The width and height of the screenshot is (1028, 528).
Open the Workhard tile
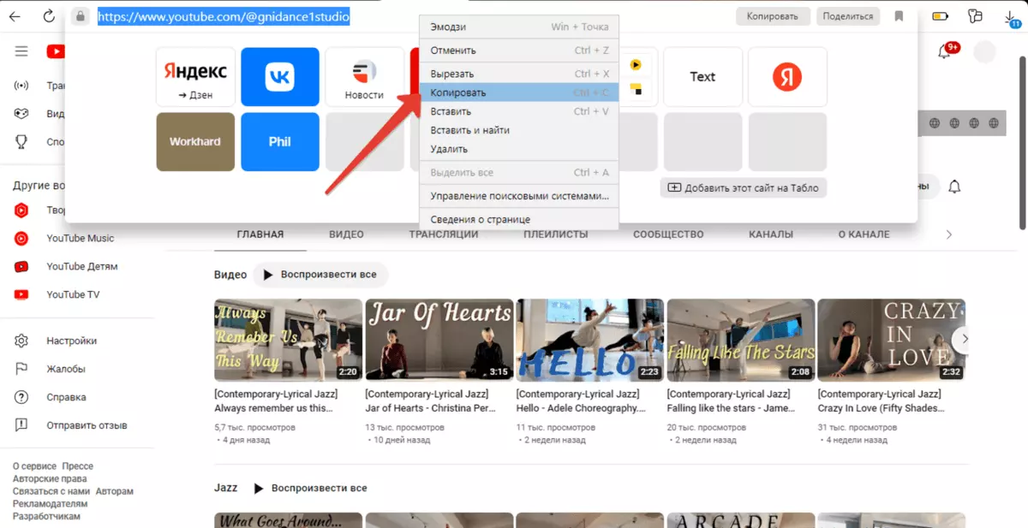tap(195, 142)
